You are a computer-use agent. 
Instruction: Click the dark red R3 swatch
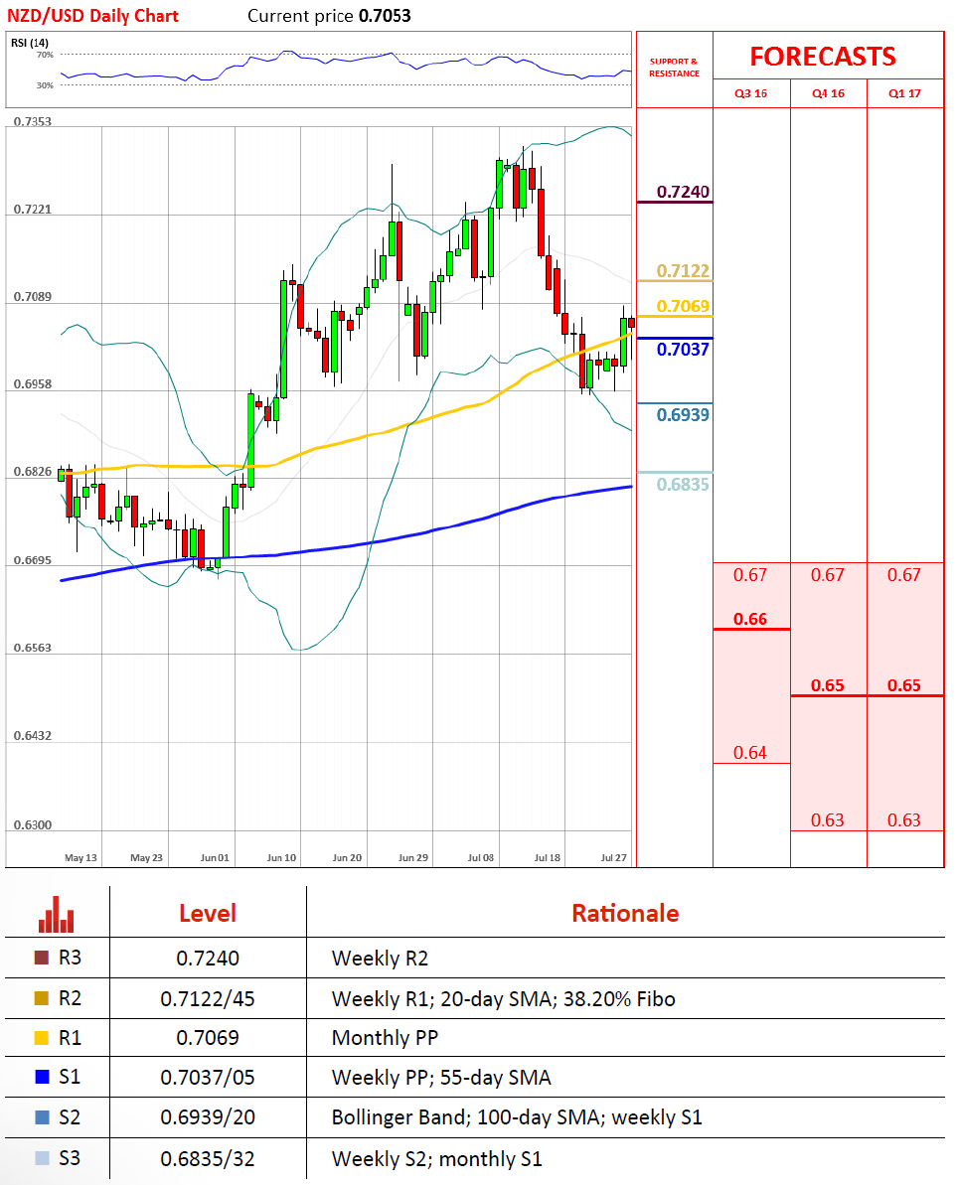coord(41,959)
